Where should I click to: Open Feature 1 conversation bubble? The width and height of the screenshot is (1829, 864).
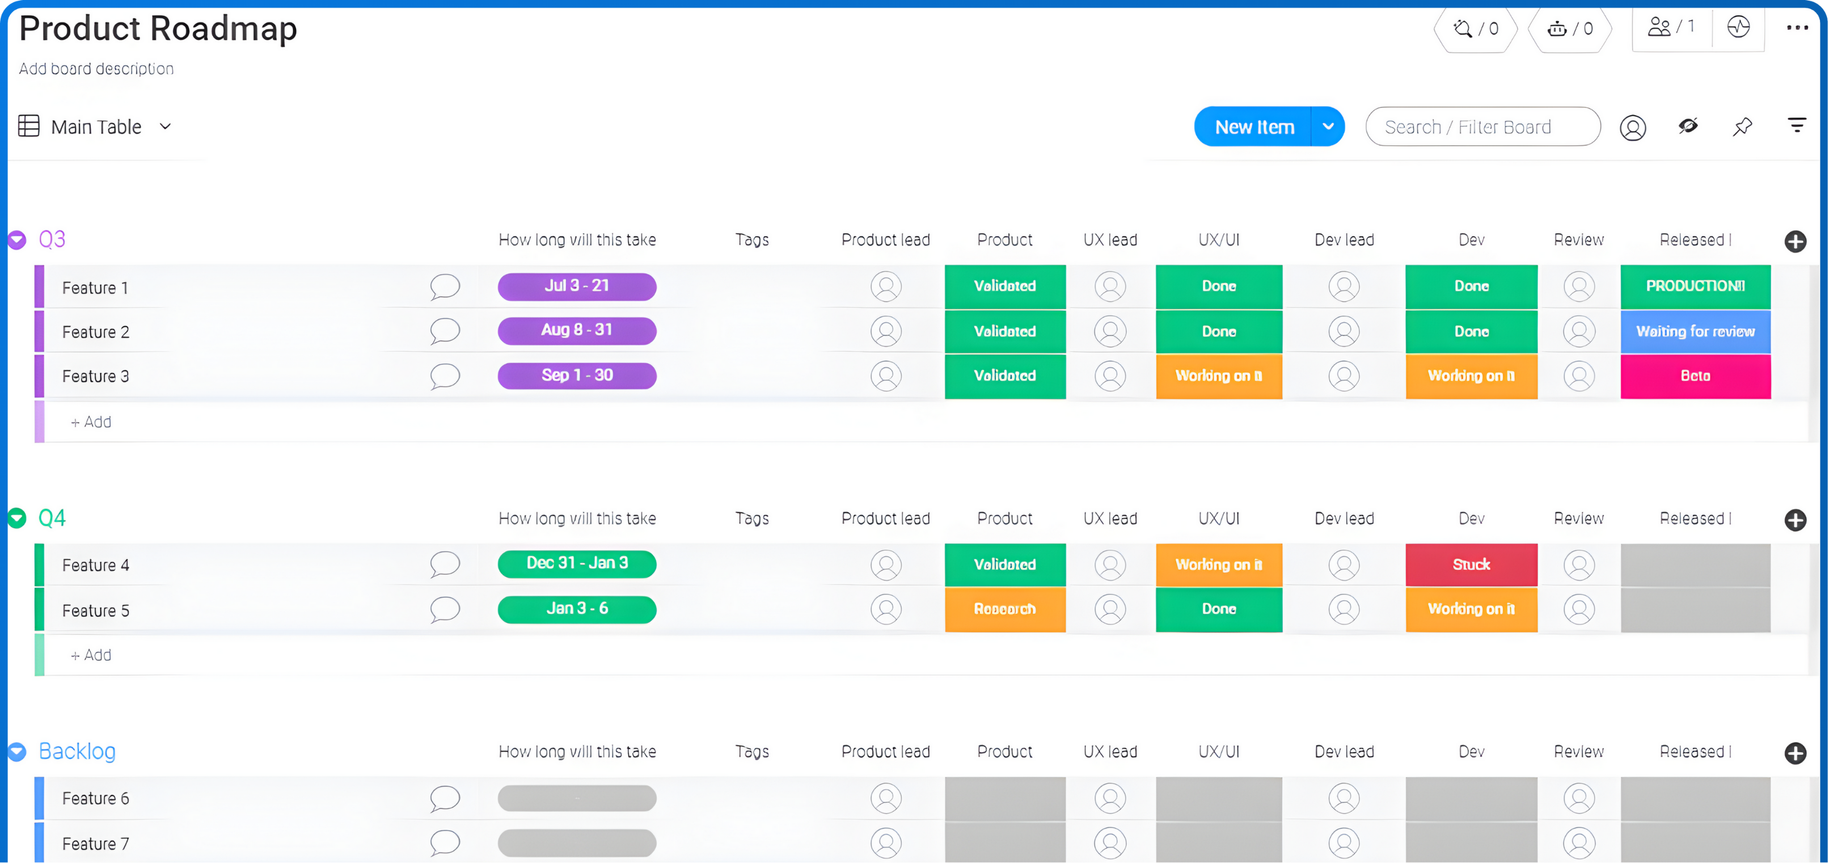(445, 287)
